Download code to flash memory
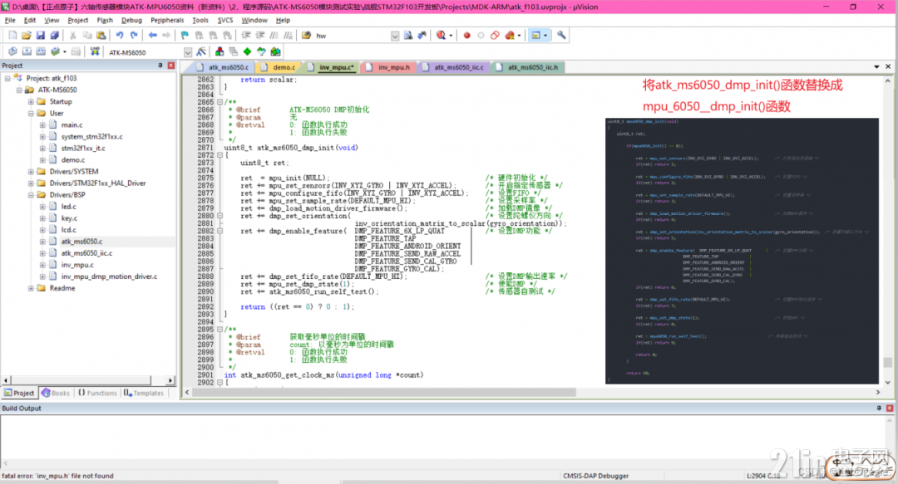The width and height of the screenshot is (898, 484). (95, 52)
